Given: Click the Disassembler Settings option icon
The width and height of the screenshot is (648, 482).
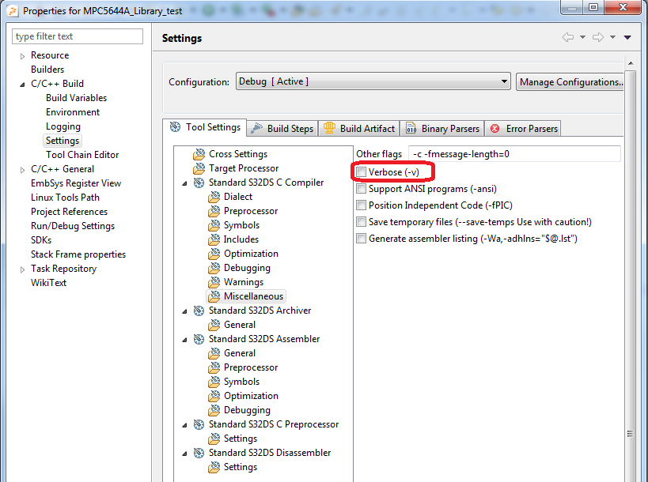Looking at the screenshot, I should click(x=214, y=467).
